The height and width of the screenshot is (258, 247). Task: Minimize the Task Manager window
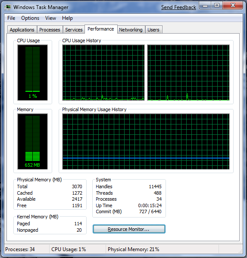(x=205, y=6)
